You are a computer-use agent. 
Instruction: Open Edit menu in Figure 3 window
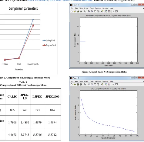pos(76,81)
